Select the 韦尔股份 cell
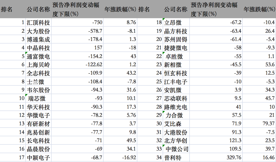276x162 pixels. coord(38,90)
